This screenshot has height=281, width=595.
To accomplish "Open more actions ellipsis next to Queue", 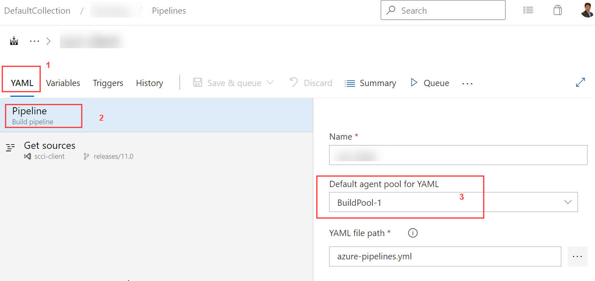I will [x=468, y=84].
